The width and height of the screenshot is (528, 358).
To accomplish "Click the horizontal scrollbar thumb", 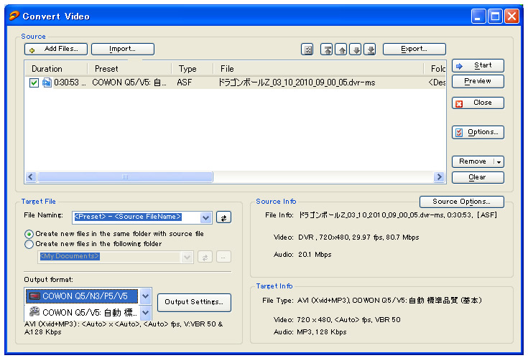I will (x=125, y=177).
